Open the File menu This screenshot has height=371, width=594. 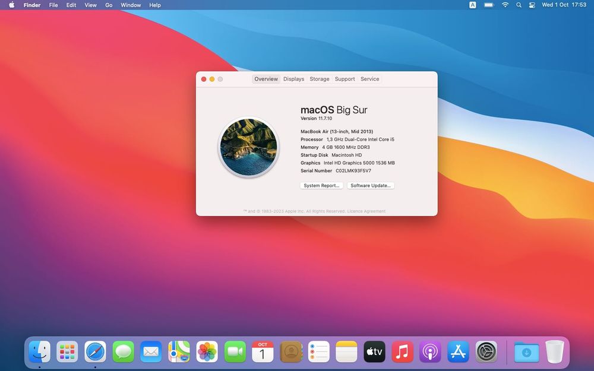pos(53,5)
